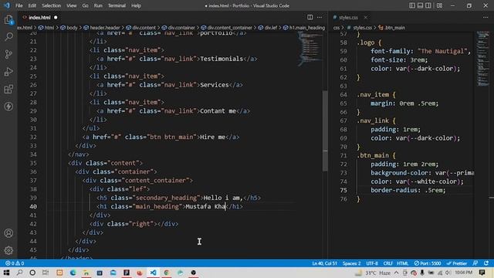Open Windows action center notifications

point(482,273)
